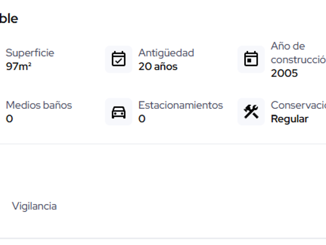Click the divider line below Vigilancia
Image resolution: width=326 pixels, height=245 pixels.
tap(163, 238)
